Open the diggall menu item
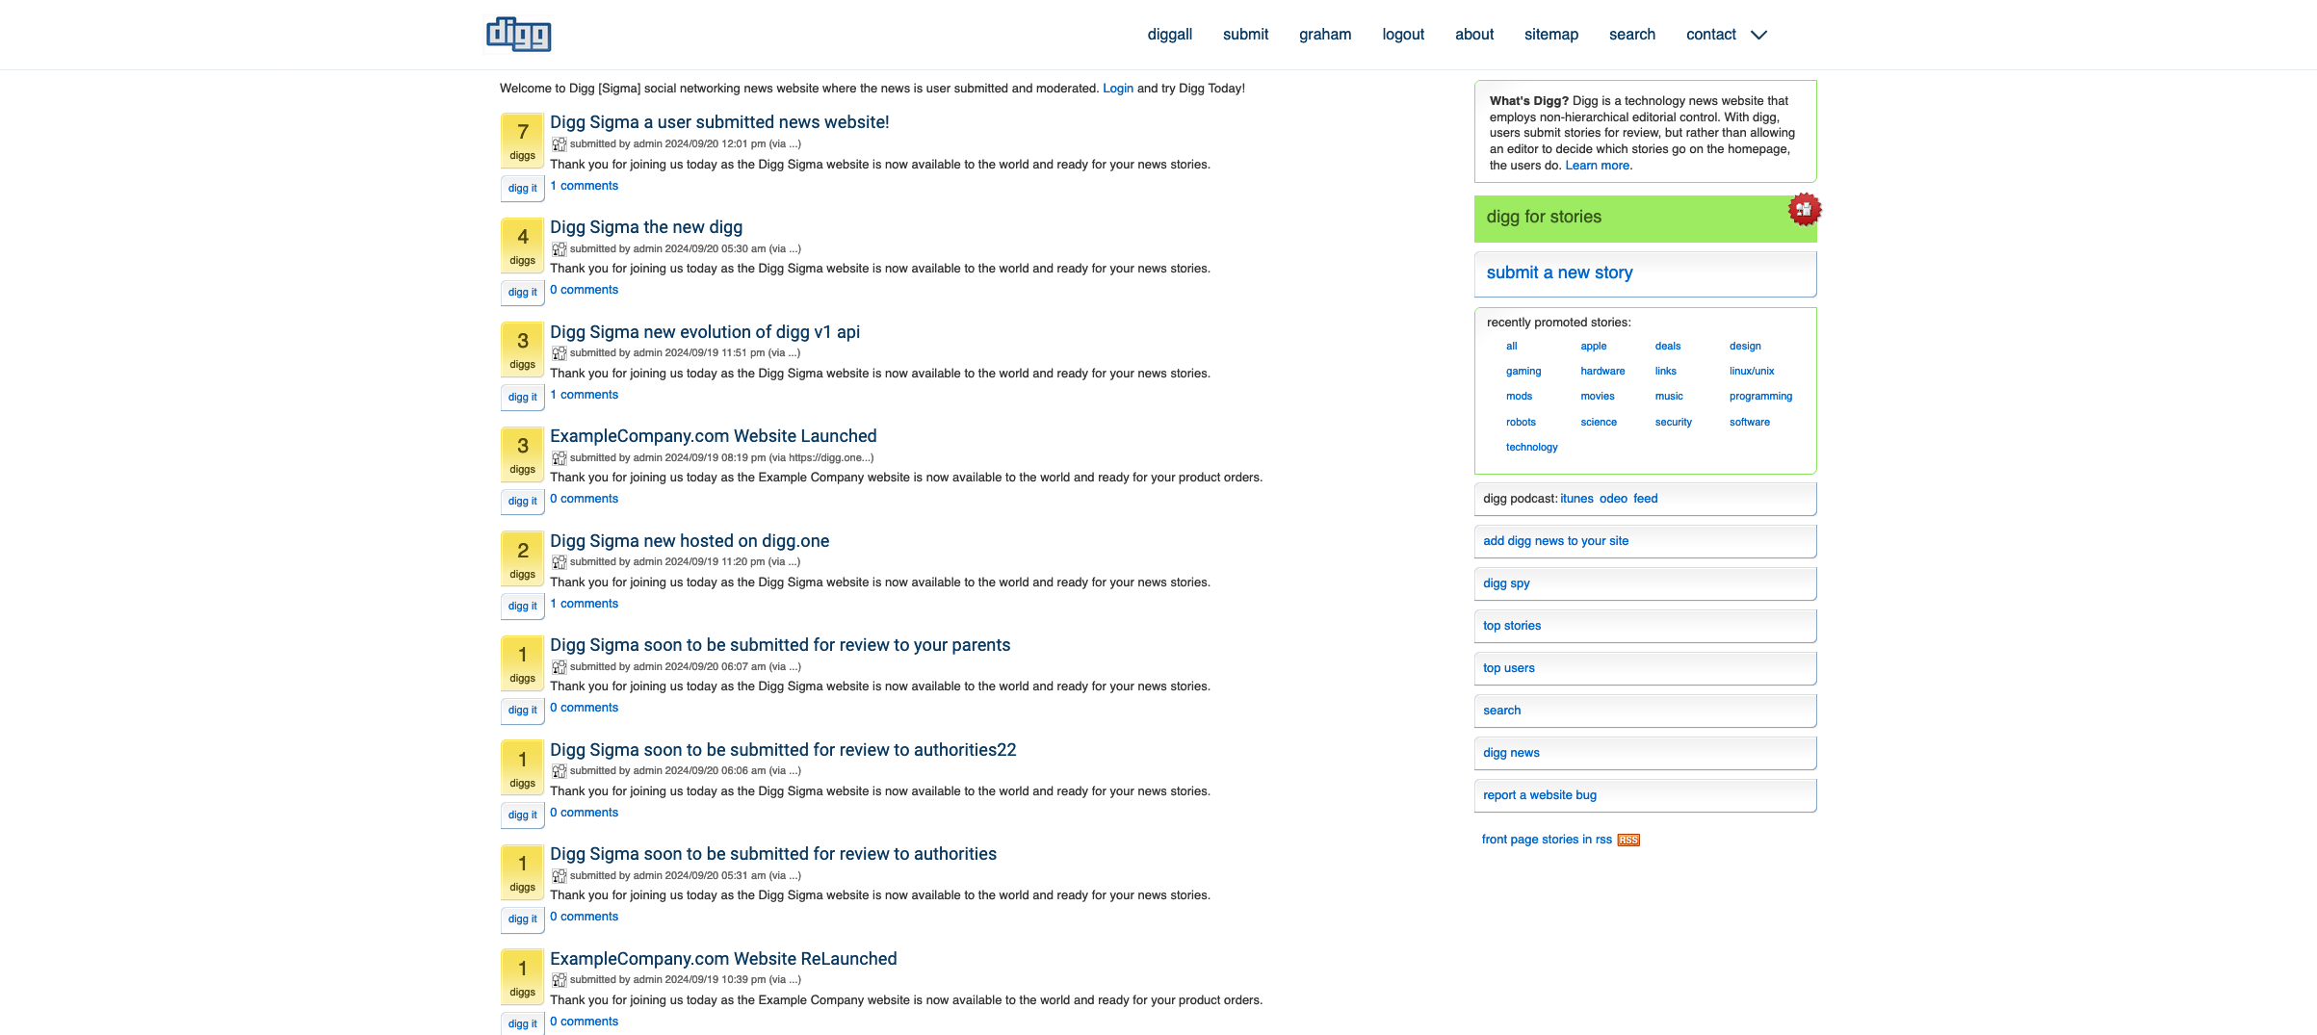Viewport: 2317px width, 1035px height. [1169, 34]
